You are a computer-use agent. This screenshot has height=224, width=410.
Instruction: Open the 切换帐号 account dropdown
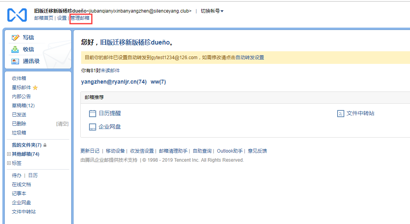[212, 11]
